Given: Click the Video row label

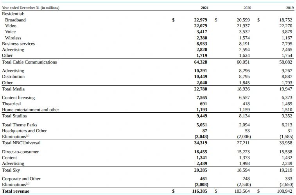Looking at the screenshot, I should coord(11,26).
